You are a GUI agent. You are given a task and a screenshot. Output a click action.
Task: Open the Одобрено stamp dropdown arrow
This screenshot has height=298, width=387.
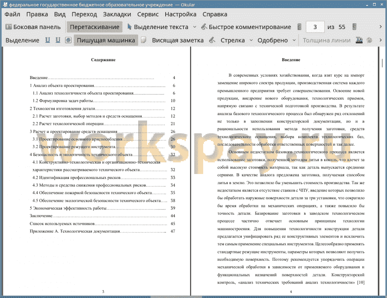tap(294, 40)
